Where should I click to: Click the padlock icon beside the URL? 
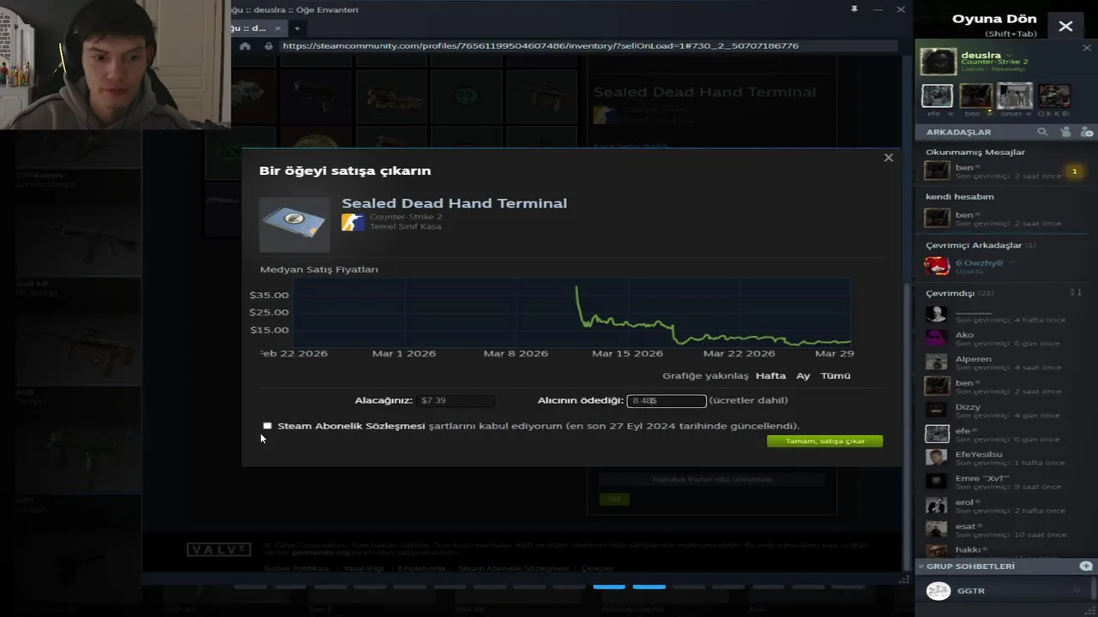[268, 45]
